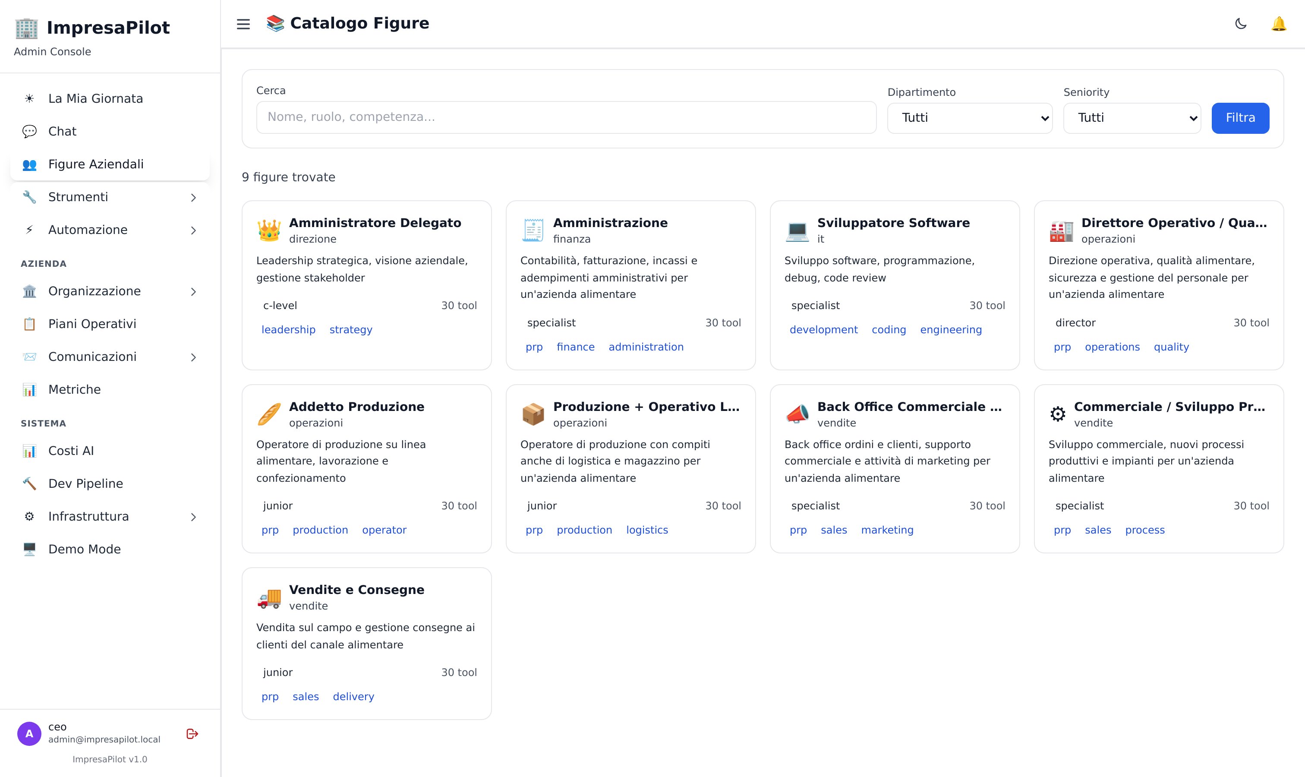This screenshot has height=777, width=1305.
Task: Click the purple user avatar A
Action: click(x=29, y=733)
